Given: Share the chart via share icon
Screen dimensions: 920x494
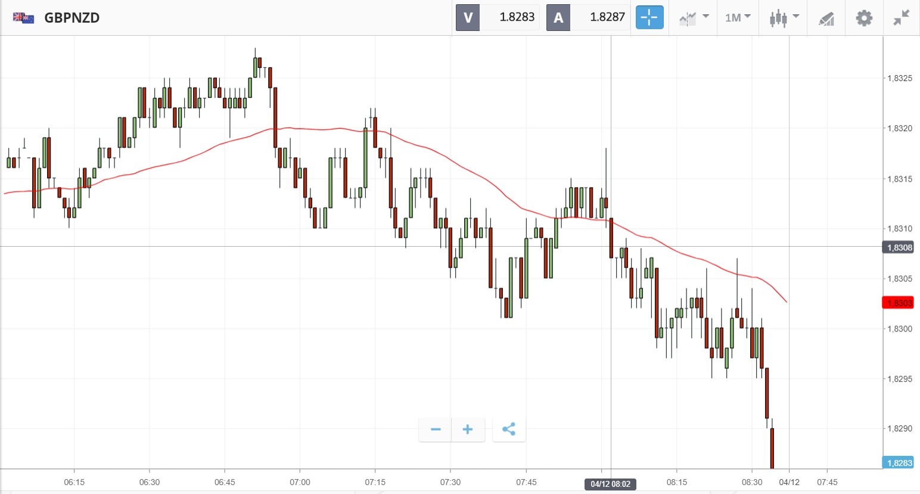Looking at the screenshot, I should [509, 429].
